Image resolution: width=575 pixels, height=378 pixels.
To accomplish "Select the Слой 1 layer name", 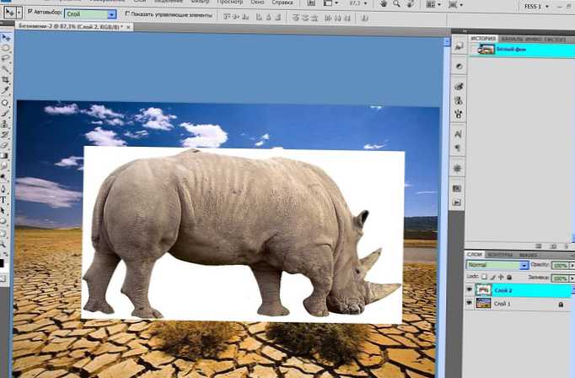I will [502, 304].
